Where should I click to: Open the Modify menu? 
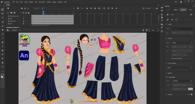31,2
